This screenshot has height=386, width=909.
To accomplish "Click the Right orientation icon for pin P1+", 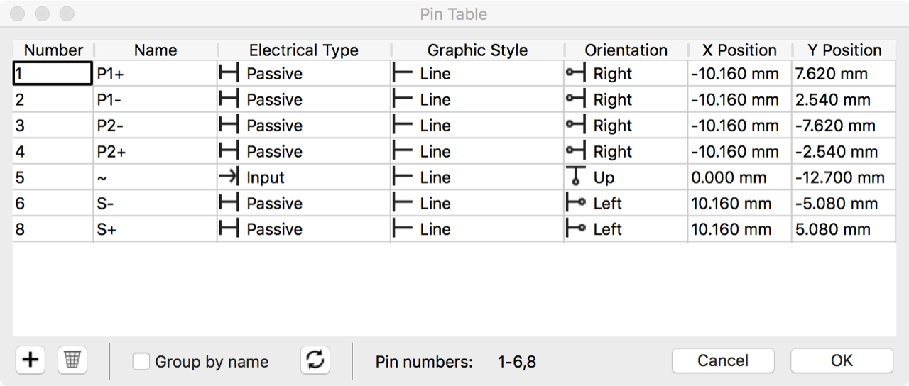I will coord(576,74).
